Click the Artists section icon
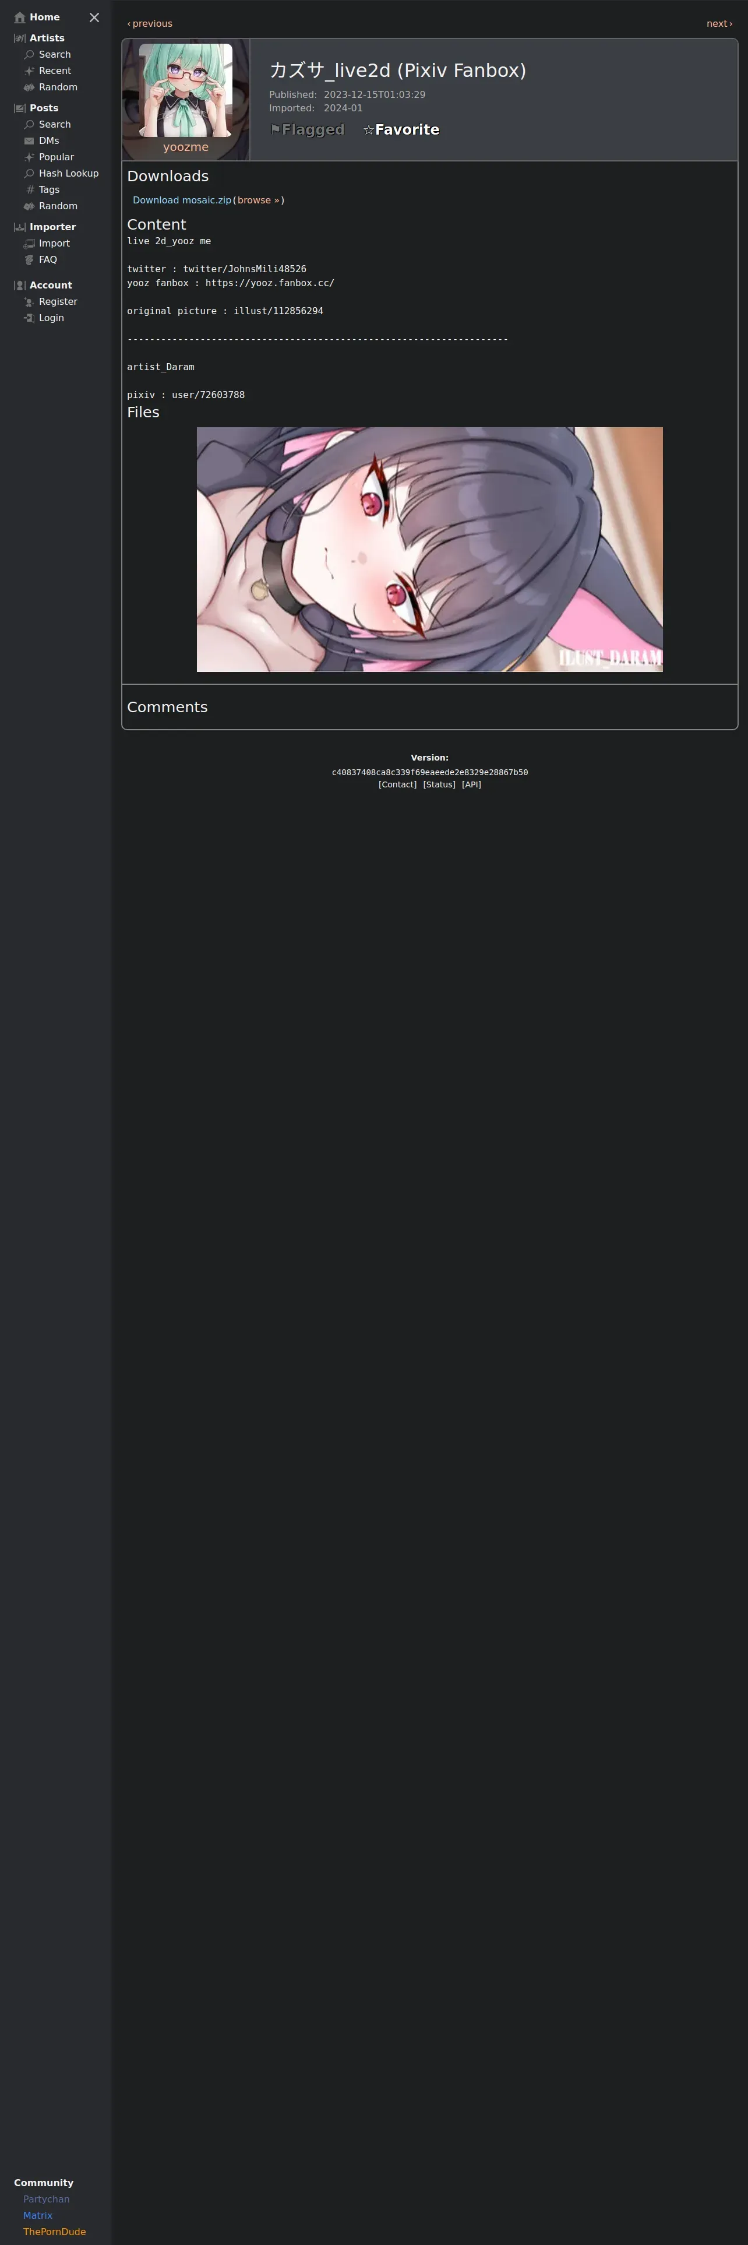Image resolution: width=748 pixels, height=2245 pixels. pyautogui.click(x=20, y=38)
